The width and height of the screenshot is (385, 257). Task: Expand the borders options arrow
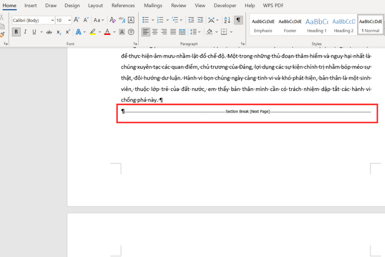(231, 32)
